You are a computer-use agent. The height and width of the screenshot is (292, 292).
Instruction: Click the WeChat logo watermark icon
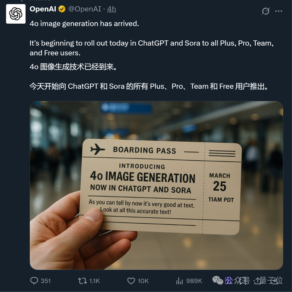218,280
